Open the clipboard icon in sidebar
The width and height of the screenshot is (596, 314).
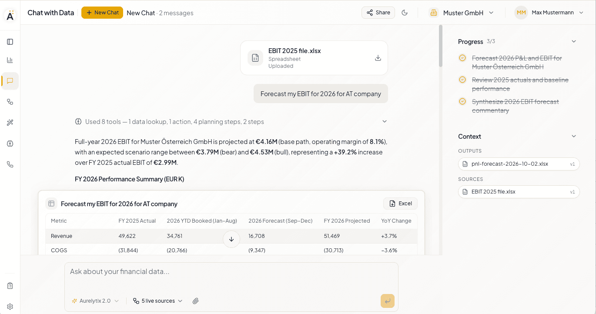click(10, 286)
